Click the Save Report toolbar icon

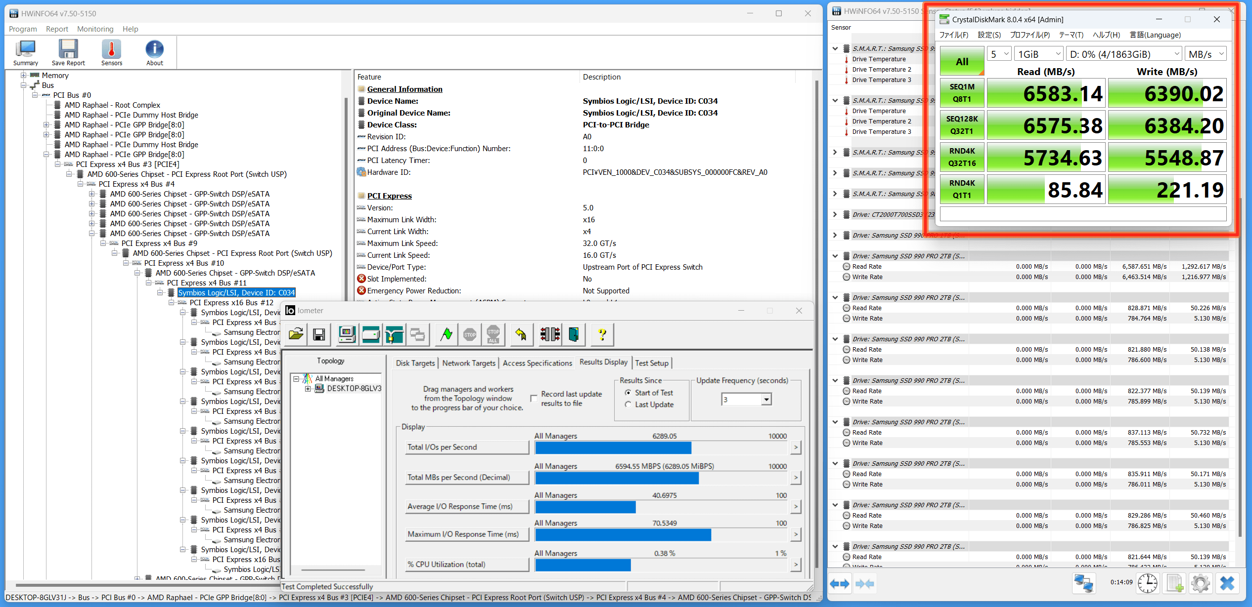pos(68,53)
